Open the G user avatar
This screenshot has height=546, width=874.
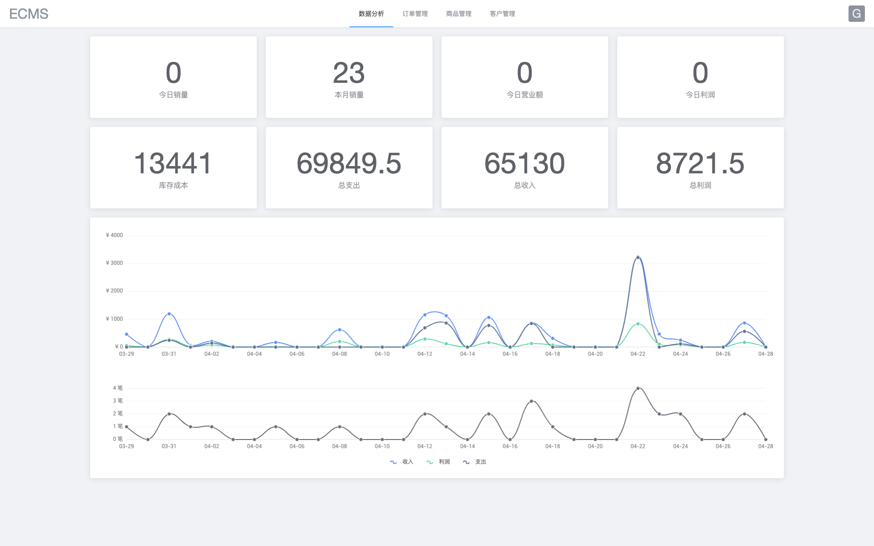coord(856,14)
